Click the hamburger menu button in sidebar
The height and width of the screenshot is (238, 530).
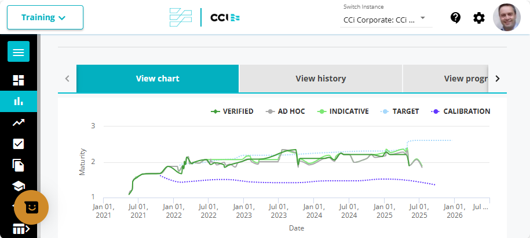tap(19, 53)
